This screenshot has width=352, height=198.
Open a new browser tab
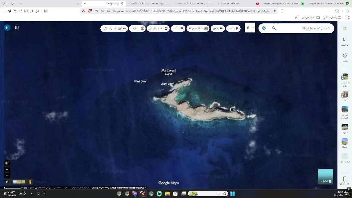tap(78, 4)
